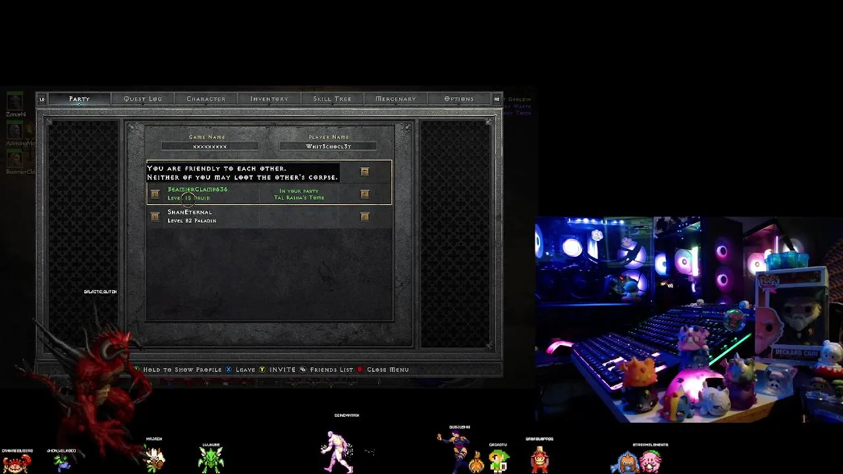Click the 'In your party' status text
Image resolution: width=843 pixels, height=474 pixels.
[299, 191]
